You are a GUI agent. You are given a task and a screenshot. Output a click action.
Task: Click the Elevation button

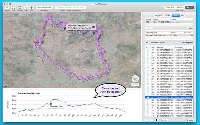click(x=164, y=120)
